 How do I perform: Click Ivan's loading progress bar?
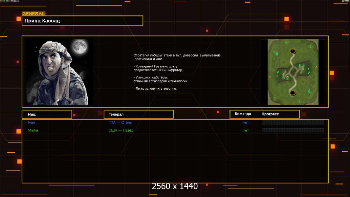click(x=293, y=122)
